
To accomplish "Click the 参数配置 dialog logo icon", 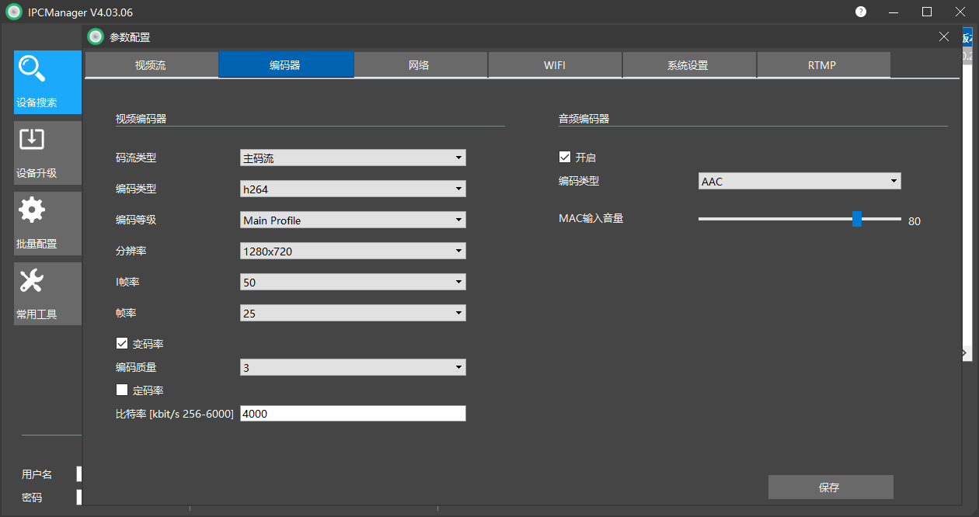I will [96, 36].
